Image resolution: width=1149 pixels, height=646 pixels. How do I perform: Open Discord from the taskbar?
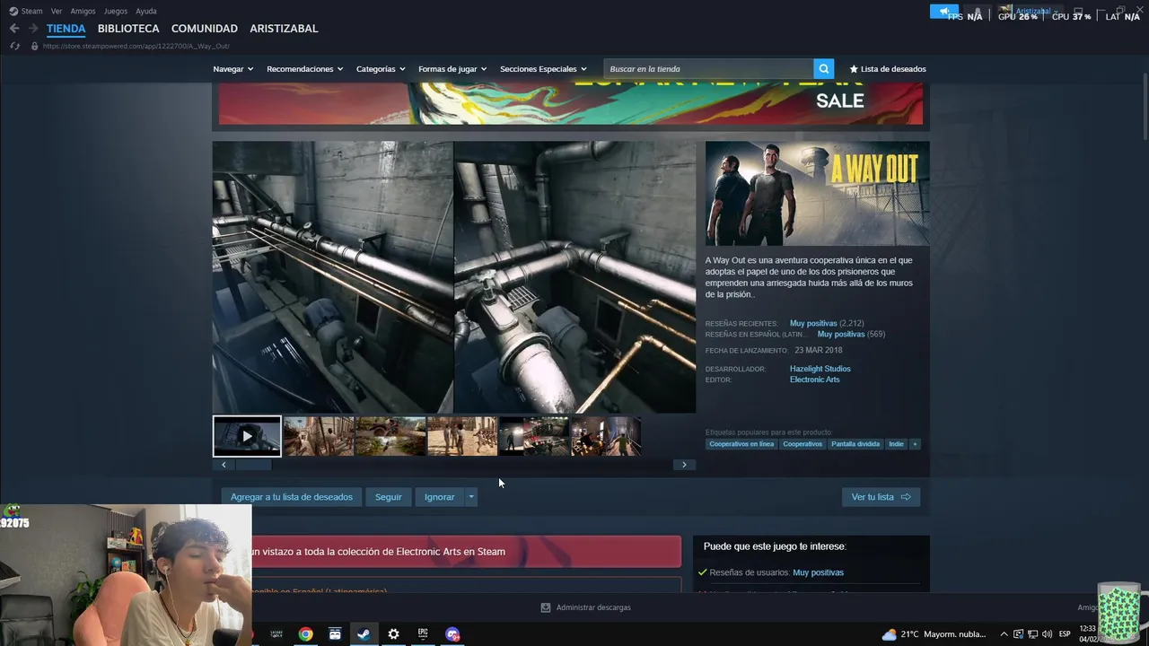(452, 634)
